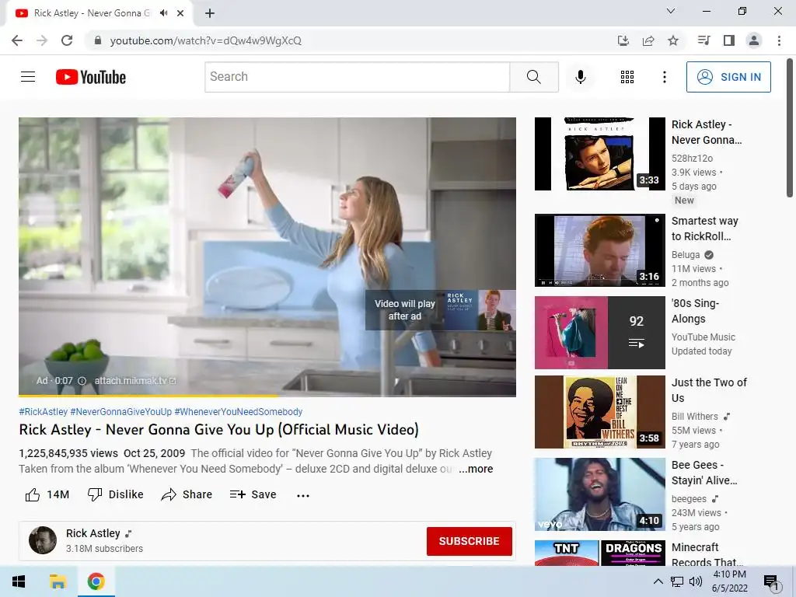Open the taskbar volume control

pos(696,581)
